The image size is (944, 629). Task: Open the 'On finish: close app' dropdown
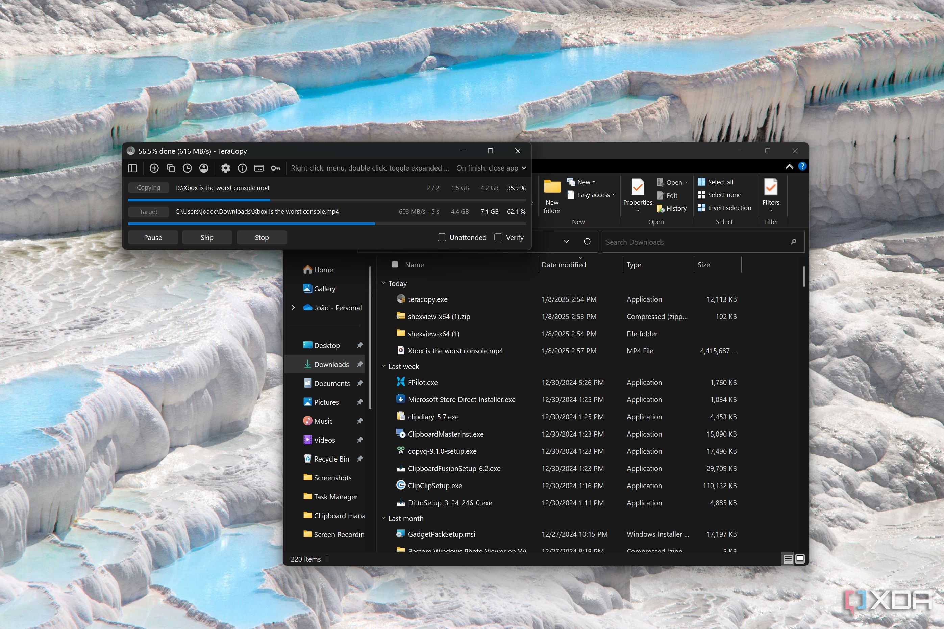pos(491,168)
